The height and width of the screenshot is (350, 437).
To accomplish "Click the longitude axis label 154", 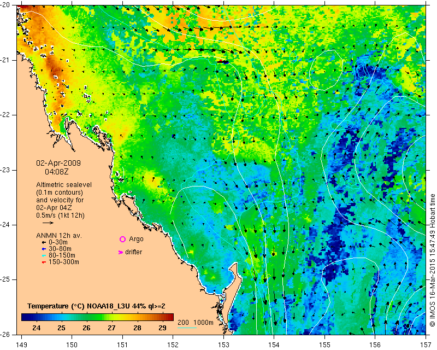I will pos(274,345).
